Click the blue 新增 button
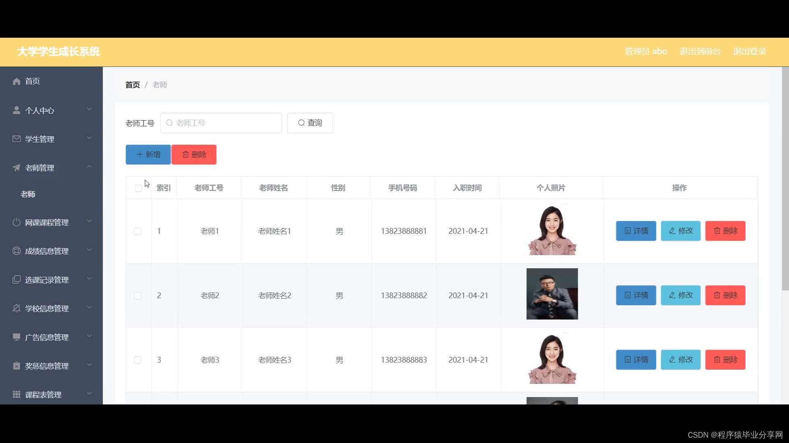The image size is (789, 443). 148,155
